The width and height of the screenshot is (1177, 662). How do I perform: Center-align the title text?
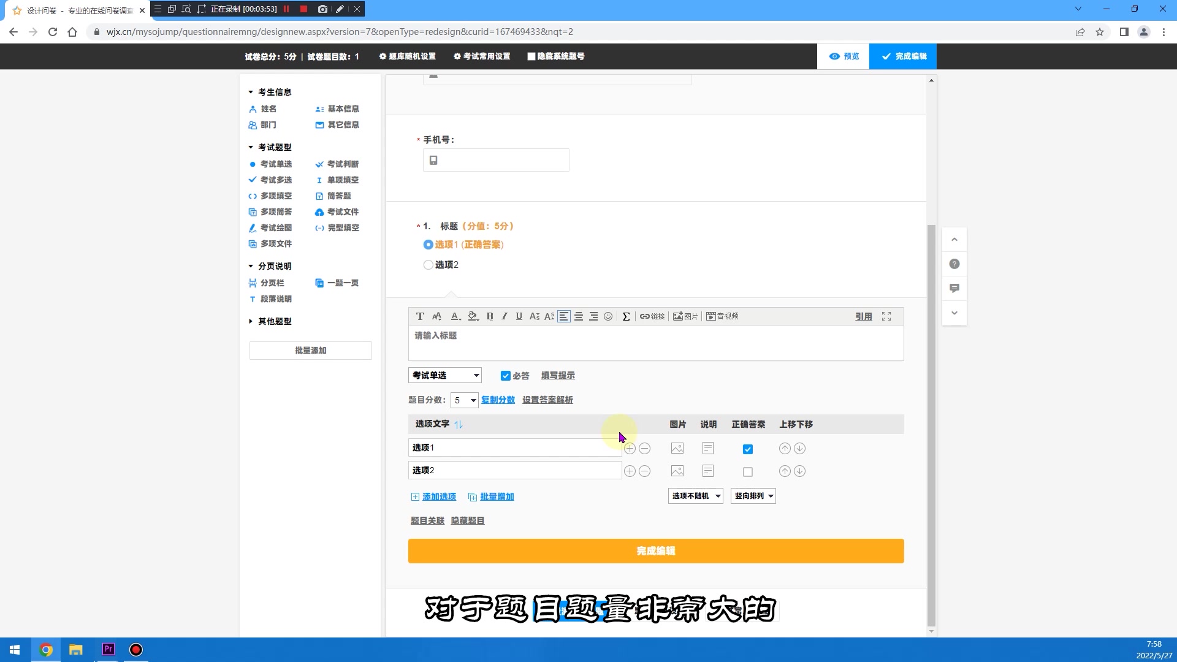click(579, 316)
